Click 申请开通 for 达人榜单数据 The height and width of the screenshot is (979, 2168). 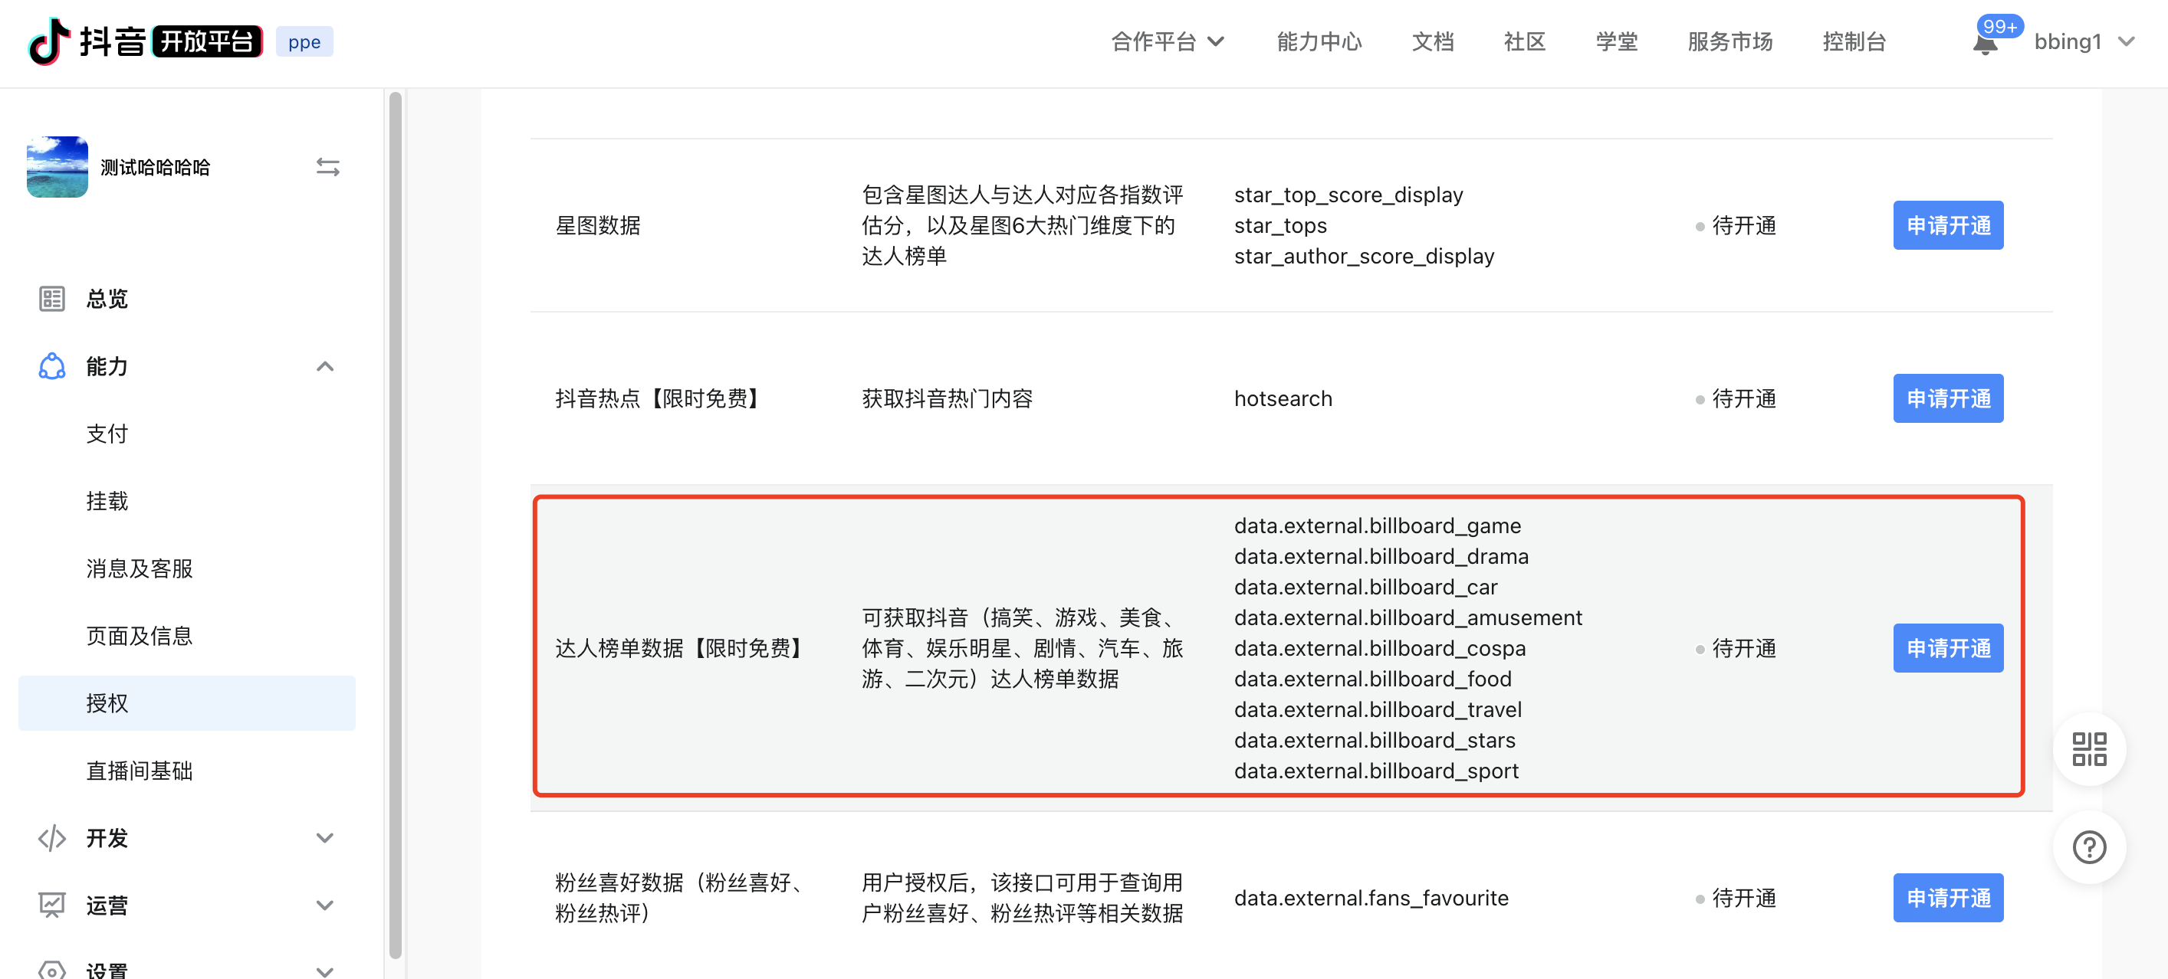[1947, 649]
